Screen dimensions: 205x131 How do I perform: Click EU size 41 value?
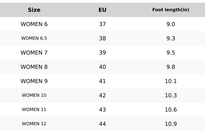[x=102, y=81]
